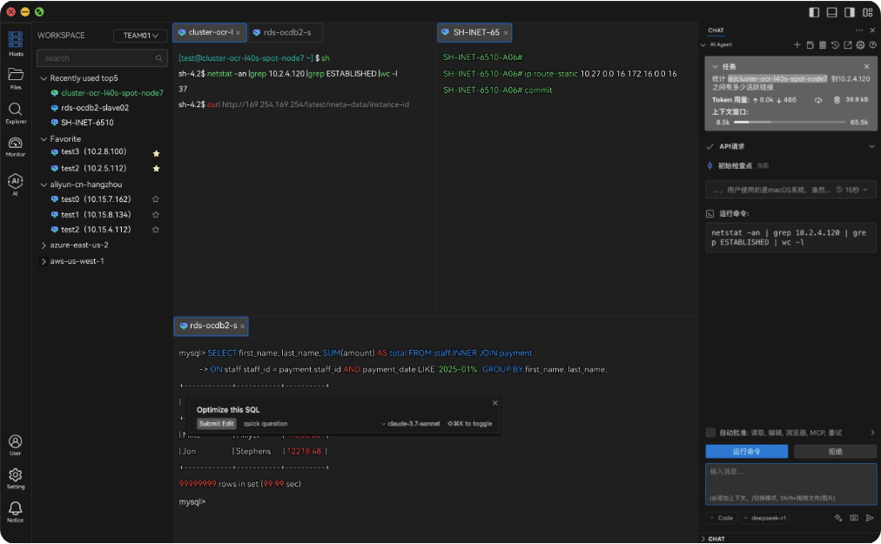The height and width of the screenshot is (544, 881).
Task: Favorite host test0 with the star
Action: [x=155, y=198]
